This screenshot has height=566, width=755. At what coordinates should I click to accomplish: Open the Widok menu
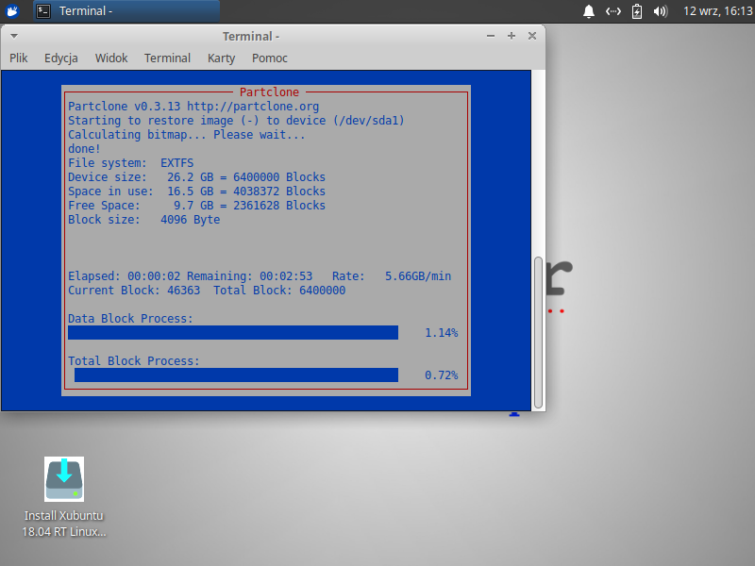click(x=111, y=58)
